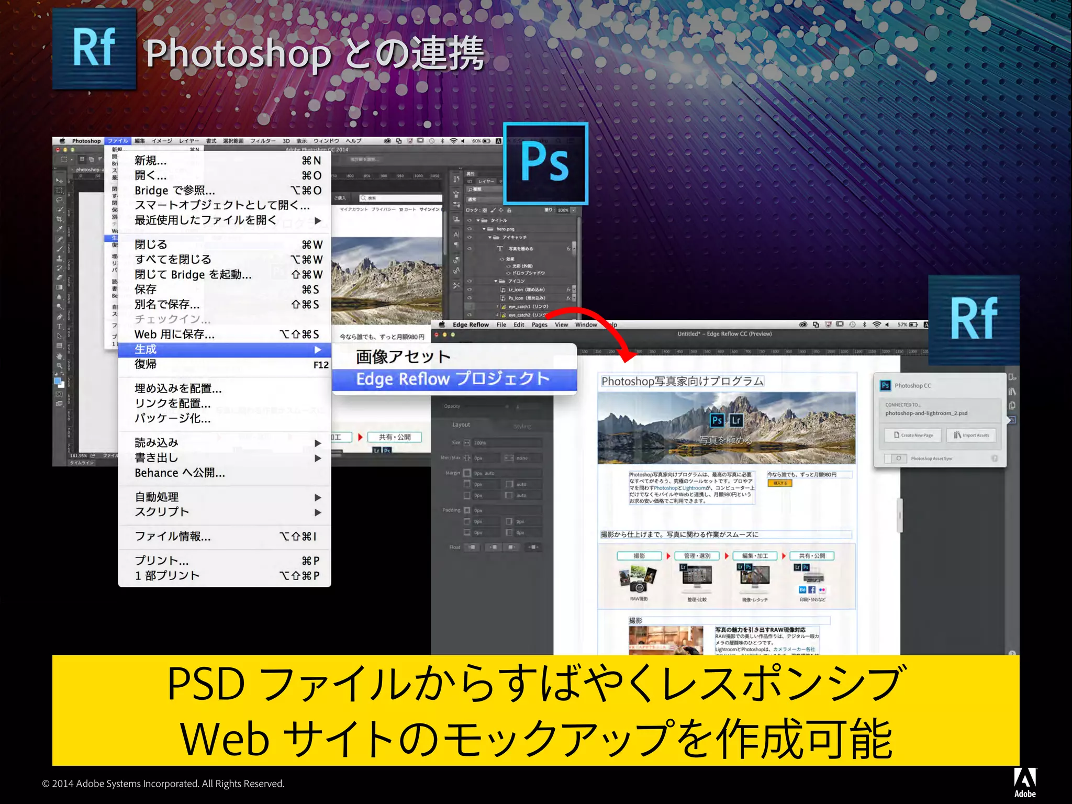Image resolution: width=1072 pixels, height=804 pixels.
Task: Hide the hero.png layer group
Action: tap(469, 229)
